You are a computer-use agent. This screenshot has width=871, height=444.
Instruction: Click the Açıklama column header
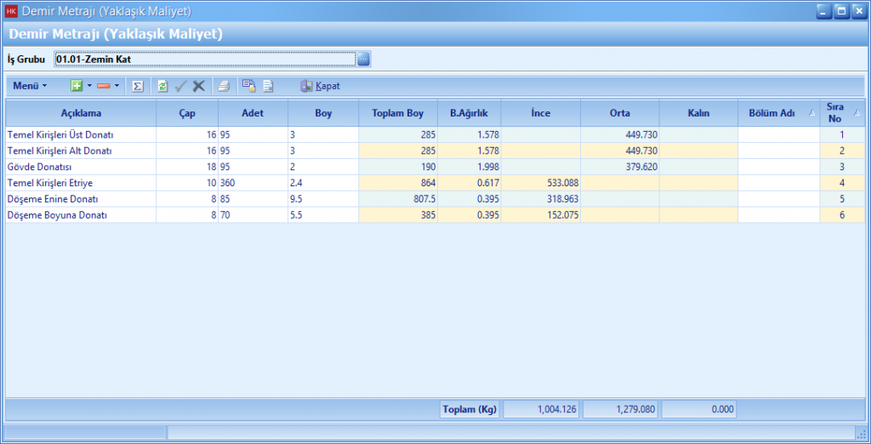click(x=81, y=113)
